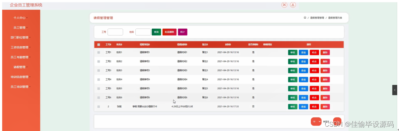Click 查看 button for row 工号5

(x=303, y=88)
